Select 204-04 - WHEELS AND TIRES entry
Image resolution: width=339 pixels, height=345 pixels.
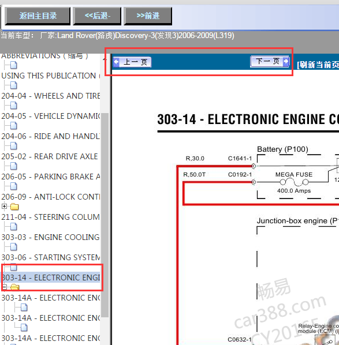pyautogui.click(x=50, y=96)
